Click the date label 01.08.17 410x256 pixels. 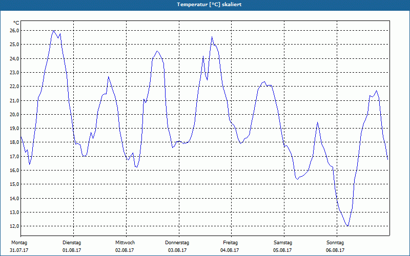click(72, 250)
